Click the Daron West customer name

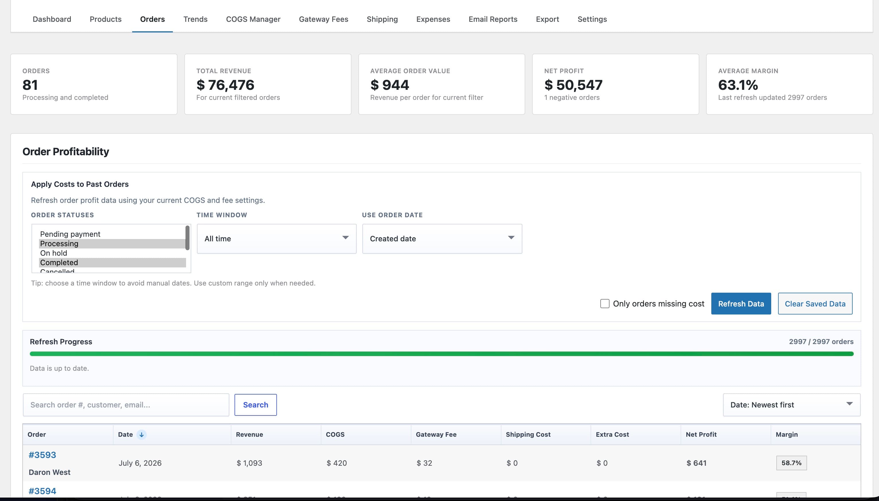[x=50, y=472]
